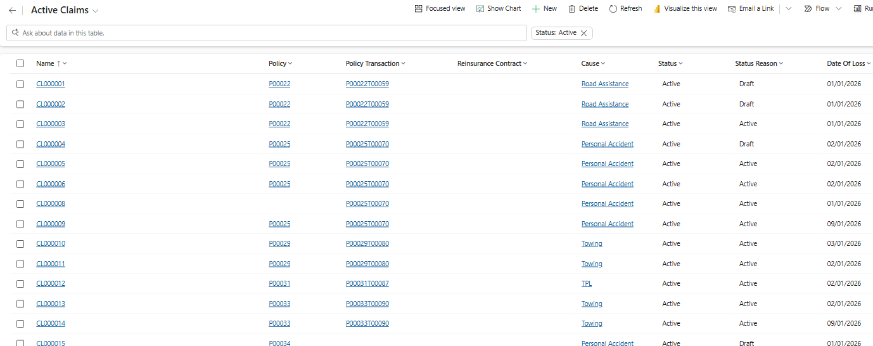Open policy P00022 in the CL000002 row
Viewport: 873px width, 346px height.
tap(279, 104)
